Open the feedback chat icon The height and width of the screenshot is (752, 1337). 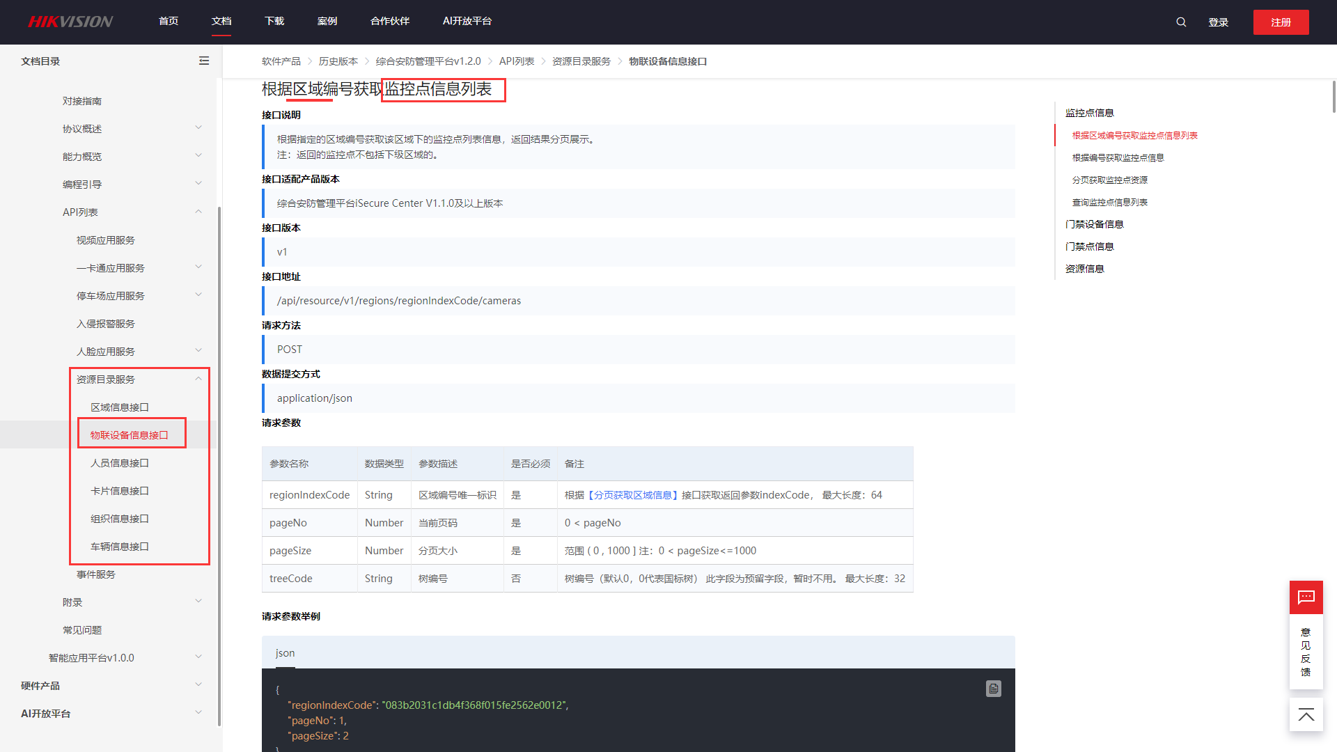coord(1306,597)
